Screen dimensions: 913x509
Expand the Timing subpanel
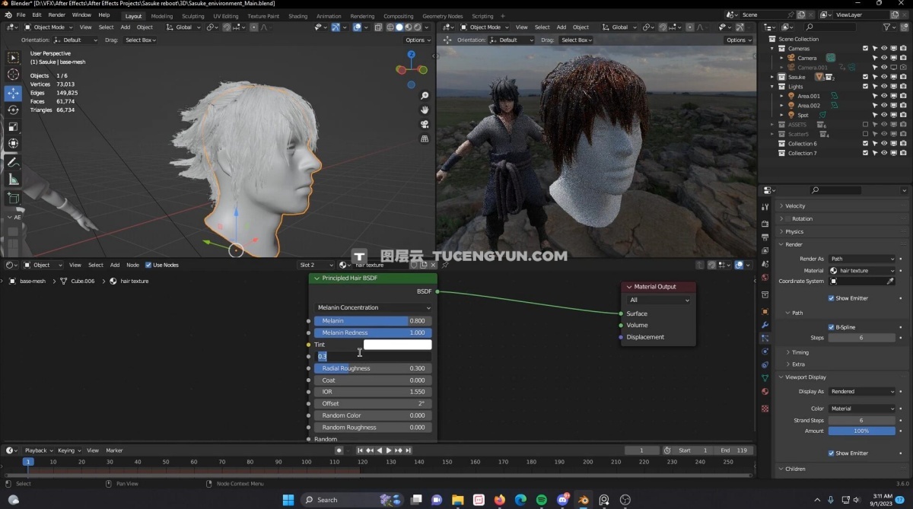800,352
